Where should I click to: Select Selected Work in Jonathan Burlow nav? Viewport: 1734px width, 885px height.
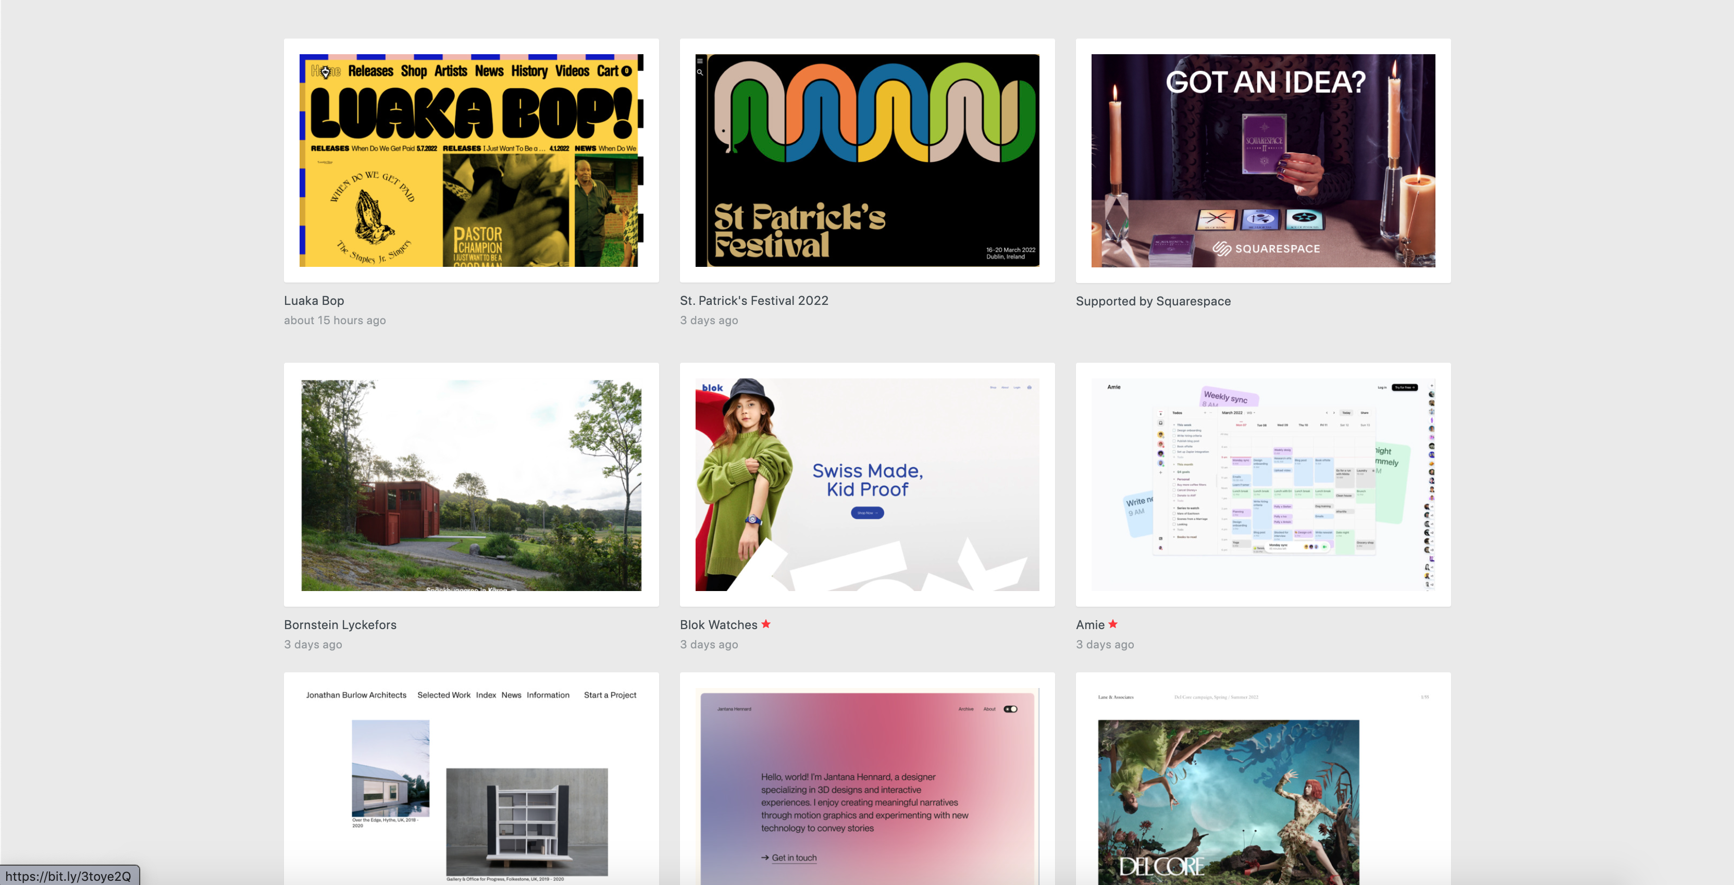point(443,694)
